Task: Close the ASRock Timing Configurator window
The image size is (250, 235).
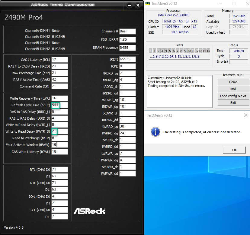Action: pyautogui.click(x=138, y=5)
